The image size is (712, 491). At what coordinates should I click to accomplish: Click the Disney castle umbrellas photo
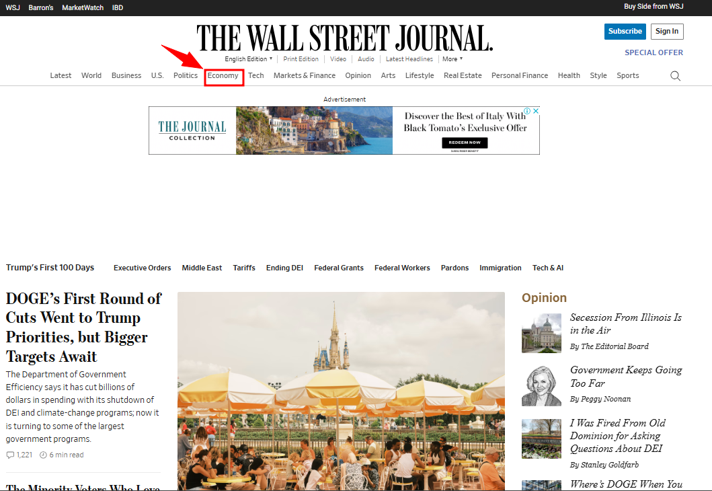[x=341, y=390]
